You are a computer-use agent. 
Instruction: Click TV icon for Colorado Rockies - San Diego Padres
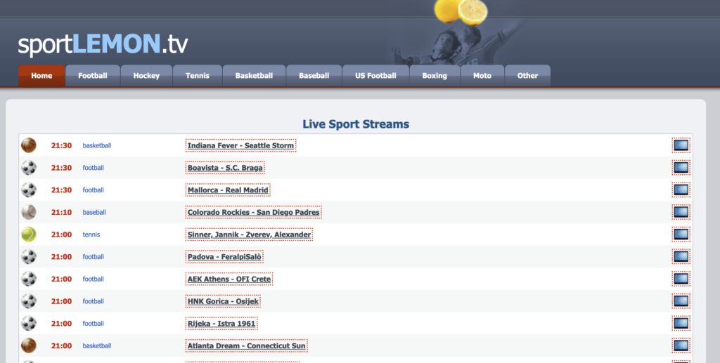pos(681,212)
